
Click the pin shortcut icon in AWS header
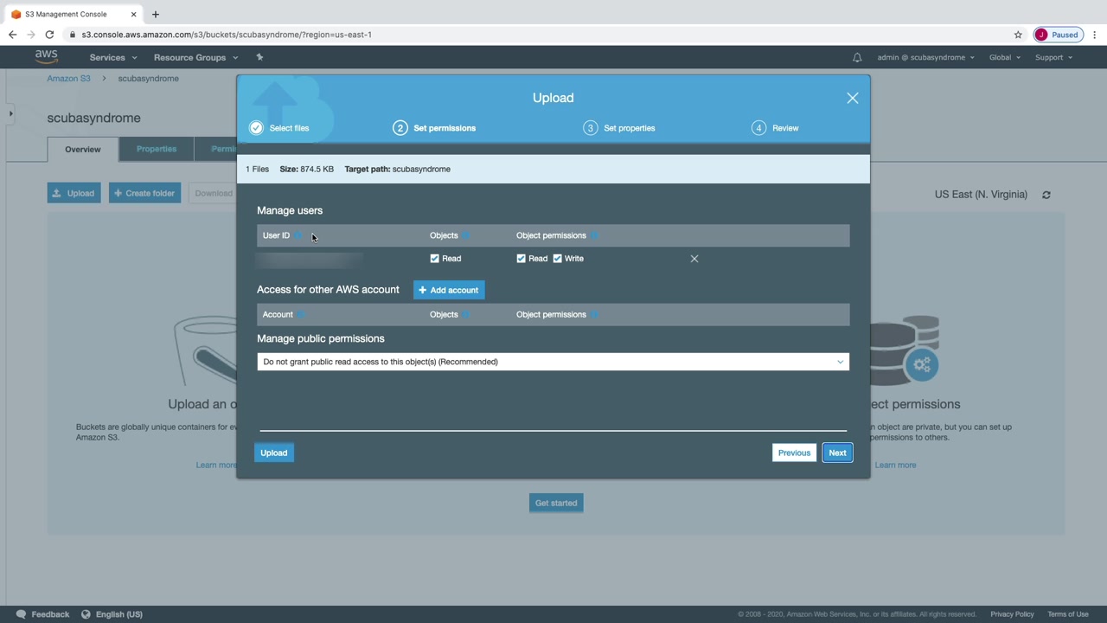(x=259, y=57)
